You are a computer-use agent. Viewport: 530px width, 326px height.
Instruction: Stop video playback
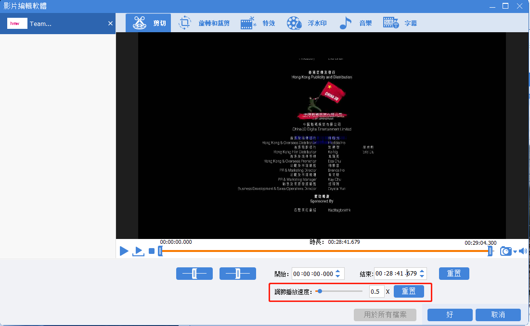pyautogui.click(x=152, y=251)
